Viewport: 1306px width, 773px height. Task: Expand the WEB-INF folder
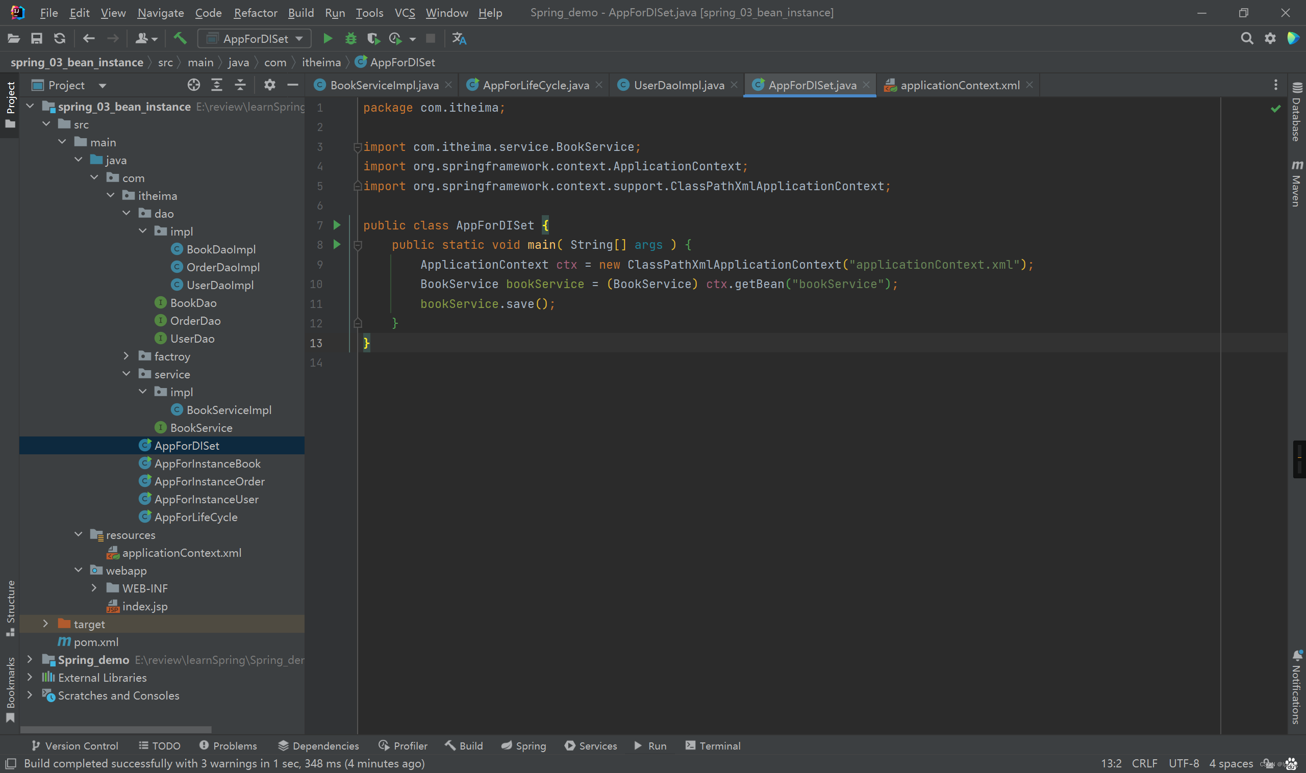click(94, 587)
